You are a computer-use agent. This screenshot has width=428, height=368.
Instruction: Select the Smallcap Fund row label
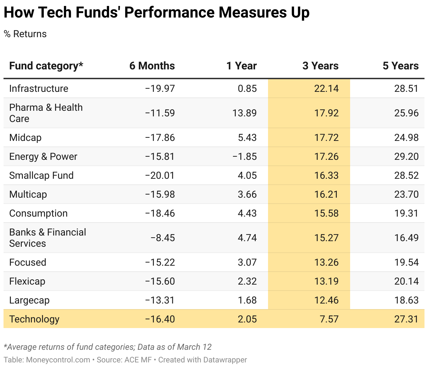41,175
